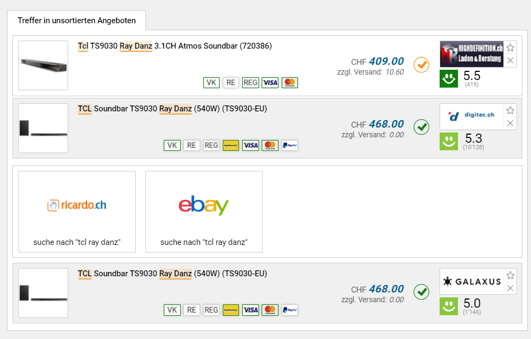Viewport: 531px width, 339px height.
Task: Click the Galaxus smiley rating 5.0
Action: click(x=448, y=306)
